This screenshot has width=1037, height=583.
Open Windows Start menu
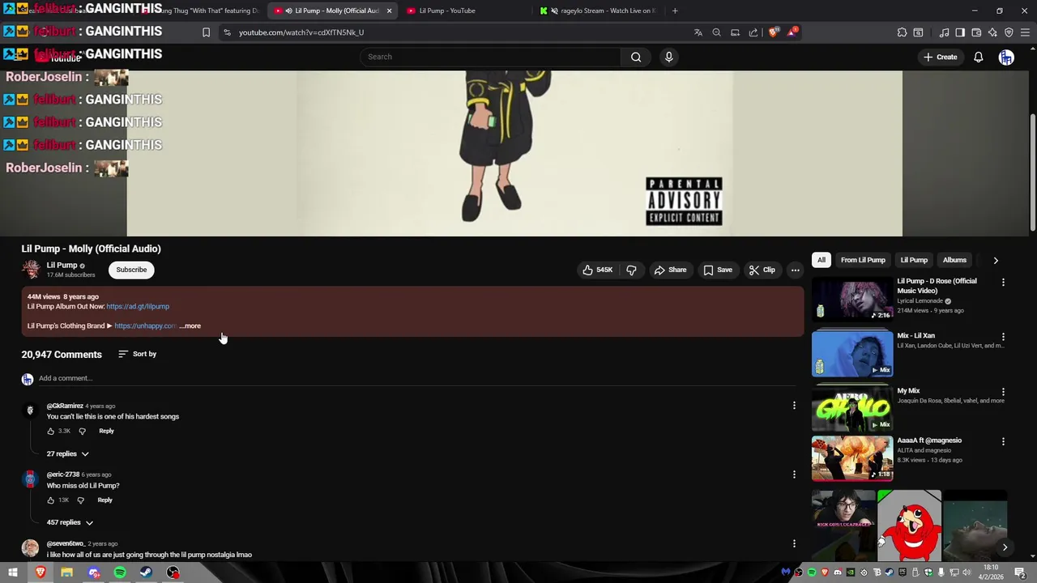click(x=13, y=572)
